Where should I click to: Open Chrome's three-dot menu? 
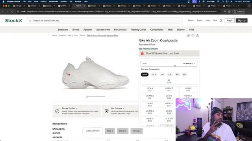point(249,11)
